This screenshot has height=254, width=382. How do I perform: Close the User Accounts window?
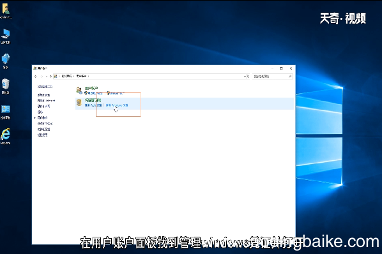291,68
